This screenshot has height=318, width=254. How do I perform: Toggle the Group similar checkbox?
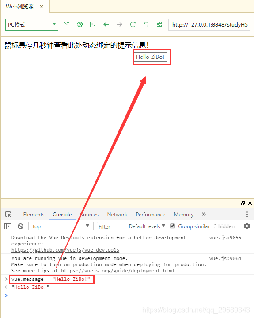[x=172, y=226]
